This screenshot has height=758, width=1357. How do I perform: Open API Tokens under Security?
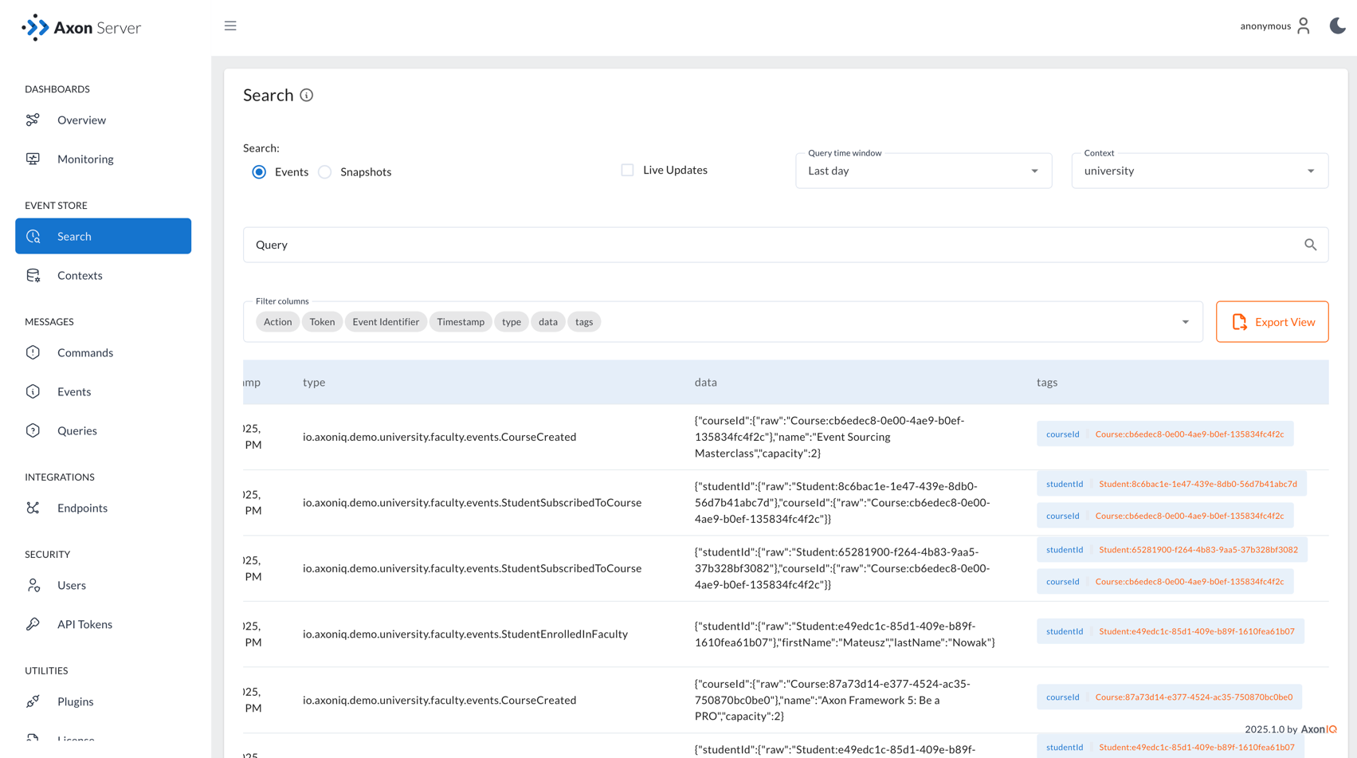click(x=84, y=624)
